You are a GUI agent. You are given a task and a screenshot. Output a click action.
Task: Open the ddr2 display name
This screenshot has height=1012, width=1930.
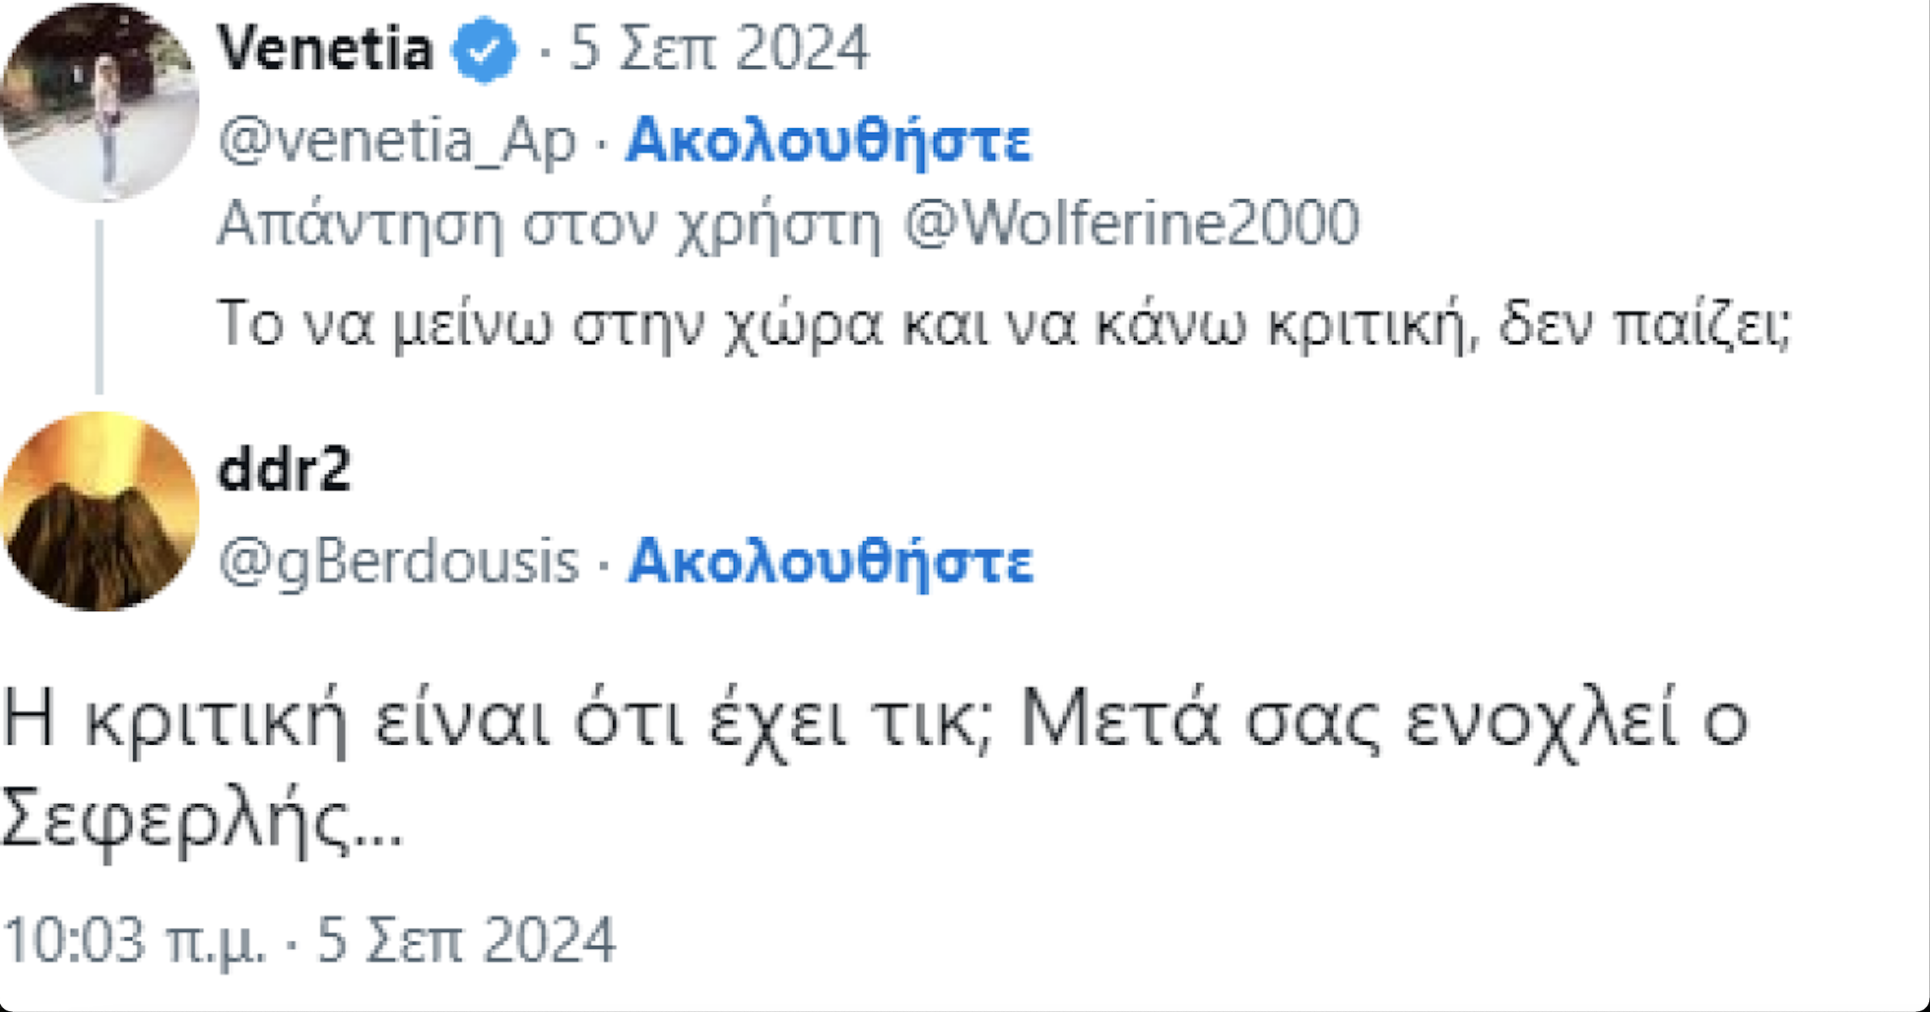point(284,469)
